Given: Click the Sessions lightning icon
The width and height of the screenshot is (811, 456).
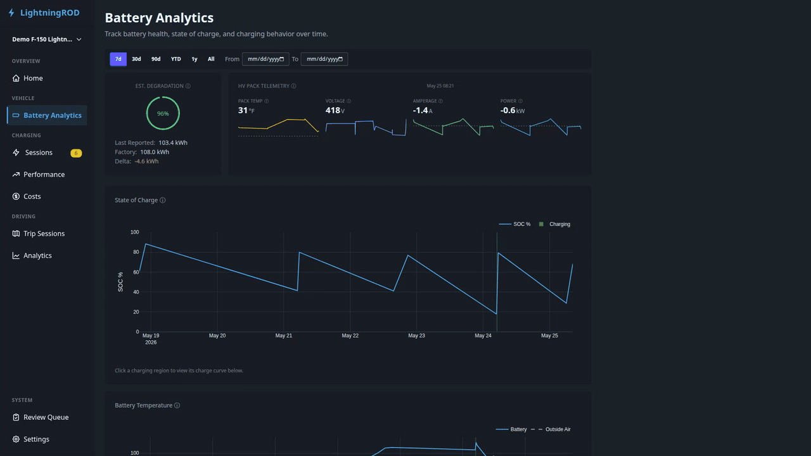Looking at the screenshot, I should [x=16, y=153].
